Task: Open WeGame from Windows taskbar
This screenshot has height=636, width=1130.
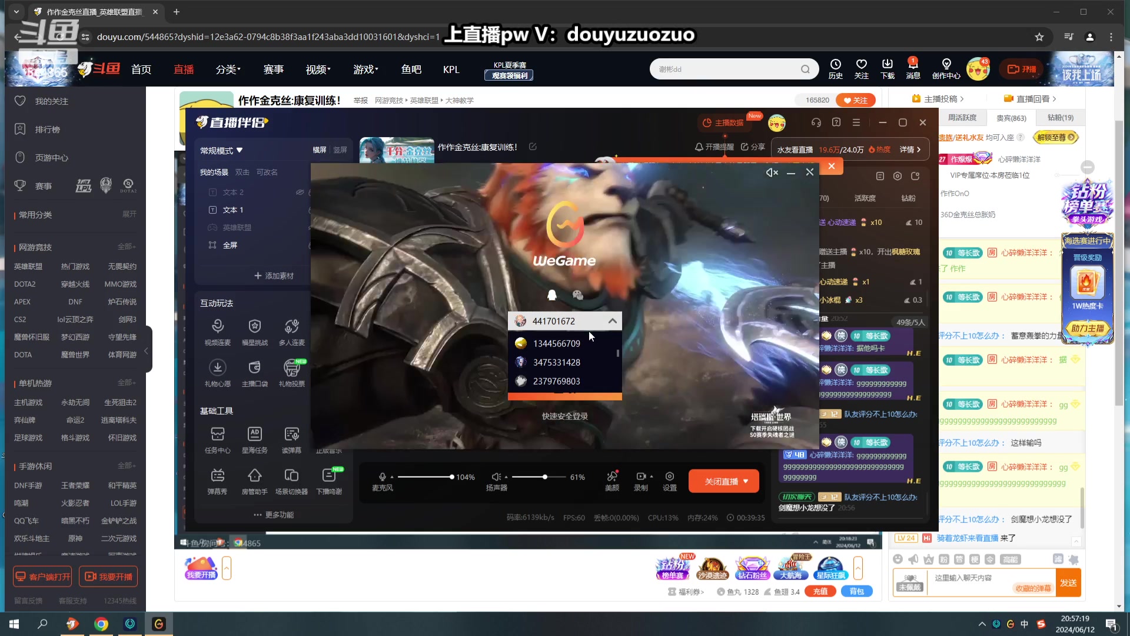Action: pos(159,624)
